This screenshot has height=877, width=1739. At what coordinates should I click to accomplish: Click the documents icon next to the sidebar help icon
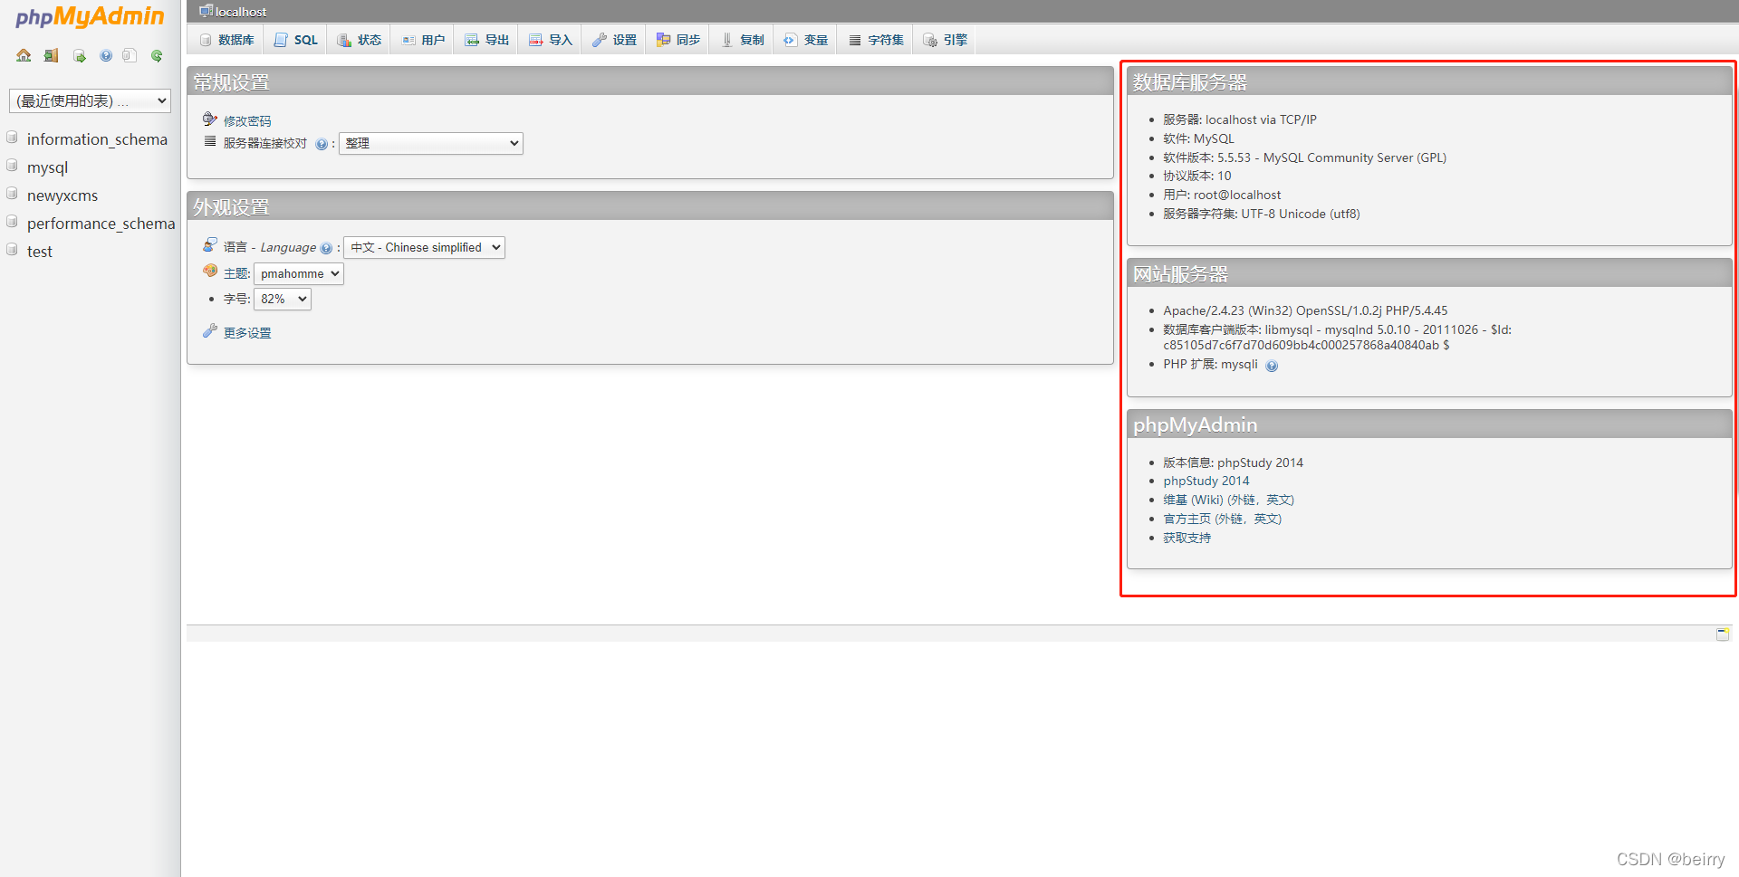click(130, 56)
